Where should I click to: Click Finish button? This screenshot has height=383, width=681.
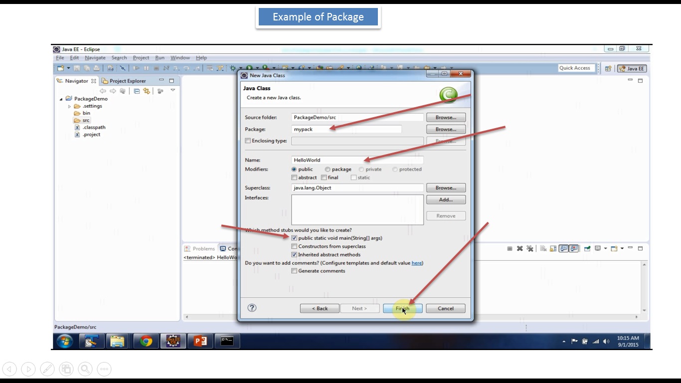pos(403,308)
